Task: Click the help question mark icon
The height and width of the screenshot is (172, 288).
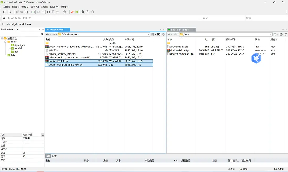Action: point(88,12)
